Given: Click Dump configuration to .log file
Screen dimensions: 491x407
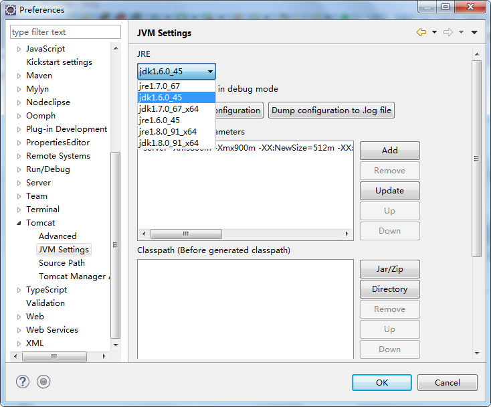Looking at the screenshot, I should pyautogui.click(x=331, y=110).
